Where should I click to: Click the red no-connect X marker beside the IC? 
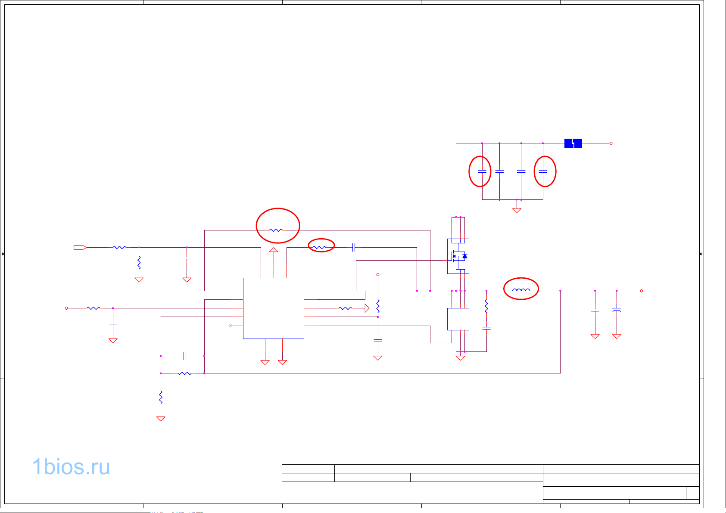point(230,326)
